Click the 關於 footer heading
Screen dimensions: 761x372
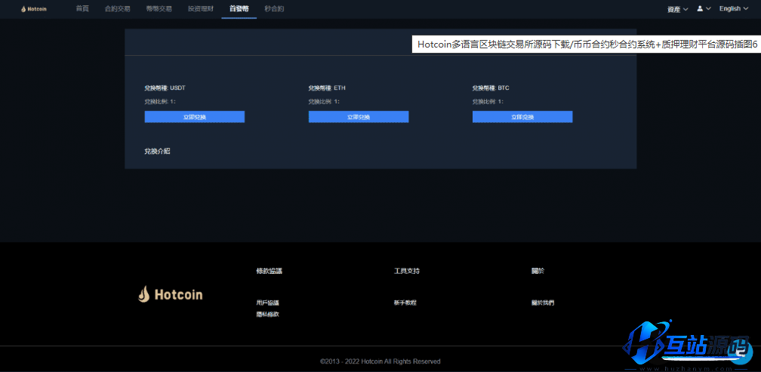pos(538,271)
